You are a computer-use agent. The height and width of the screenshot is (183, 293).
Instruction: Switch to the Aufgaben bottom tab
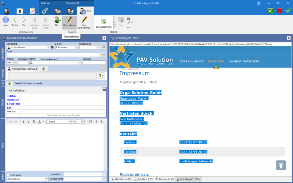click(143, 179)
